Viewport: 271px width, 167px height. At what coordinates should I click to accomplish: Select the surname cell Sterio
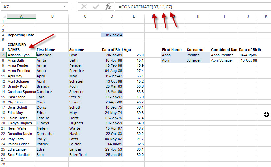85,97
